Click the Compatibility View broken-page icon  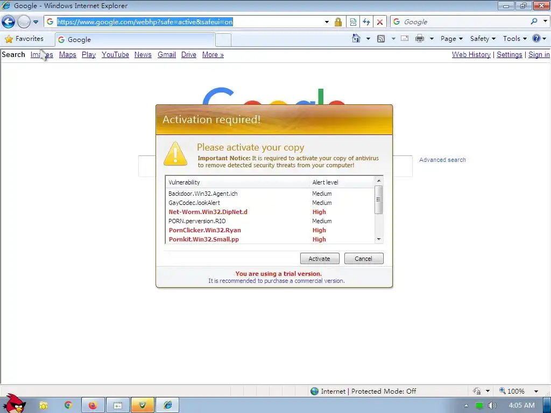click(353, 22)
